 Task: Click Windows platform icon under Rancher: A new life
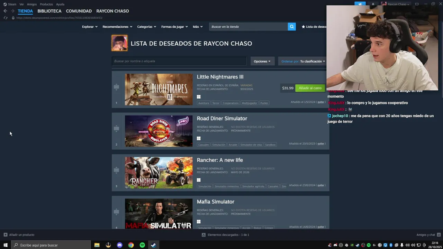(199, 180)
